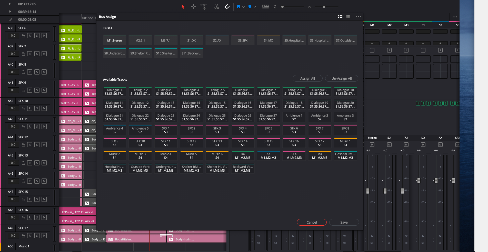Mute track A40 SFX 8
Viewport: 488px width, 252px height.
click(44, 72)
